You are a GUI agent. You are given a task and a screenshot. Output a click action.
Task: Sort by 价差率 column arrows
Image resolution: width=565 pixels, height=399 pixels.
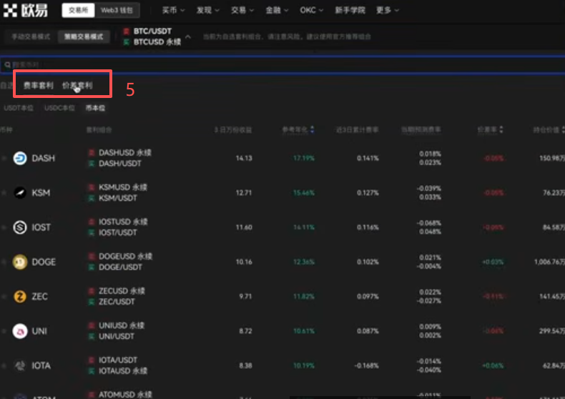(501, 129)
